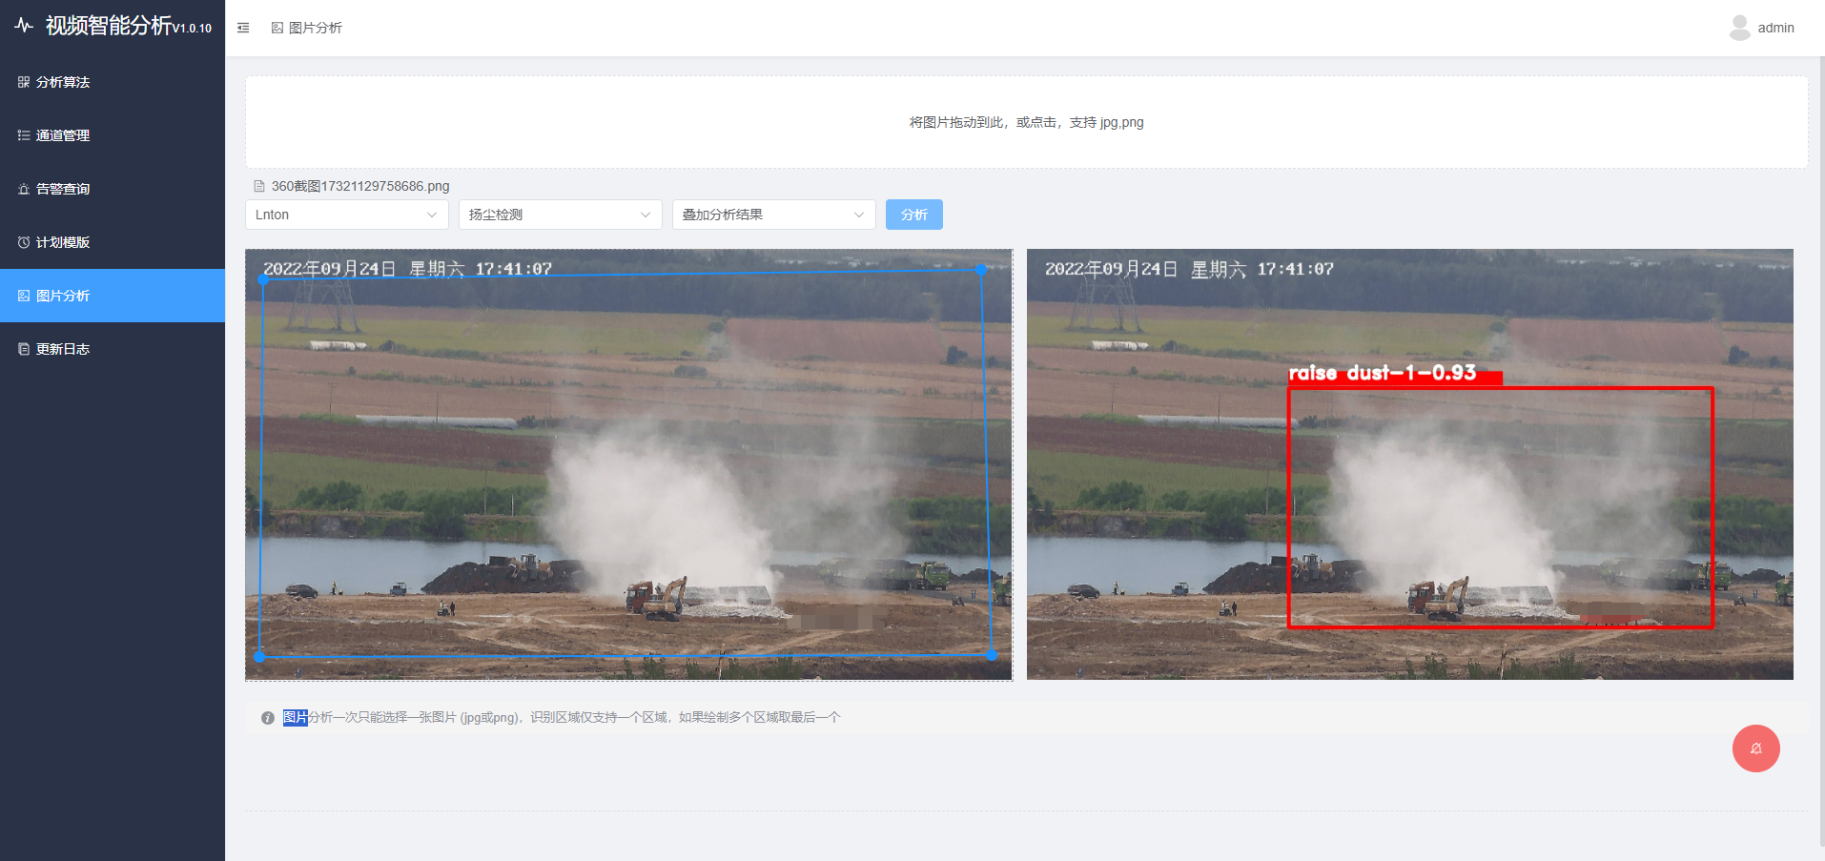Open 计划模版 menu item
Screen dimensions: 1825x861
(x=113, y=242)
